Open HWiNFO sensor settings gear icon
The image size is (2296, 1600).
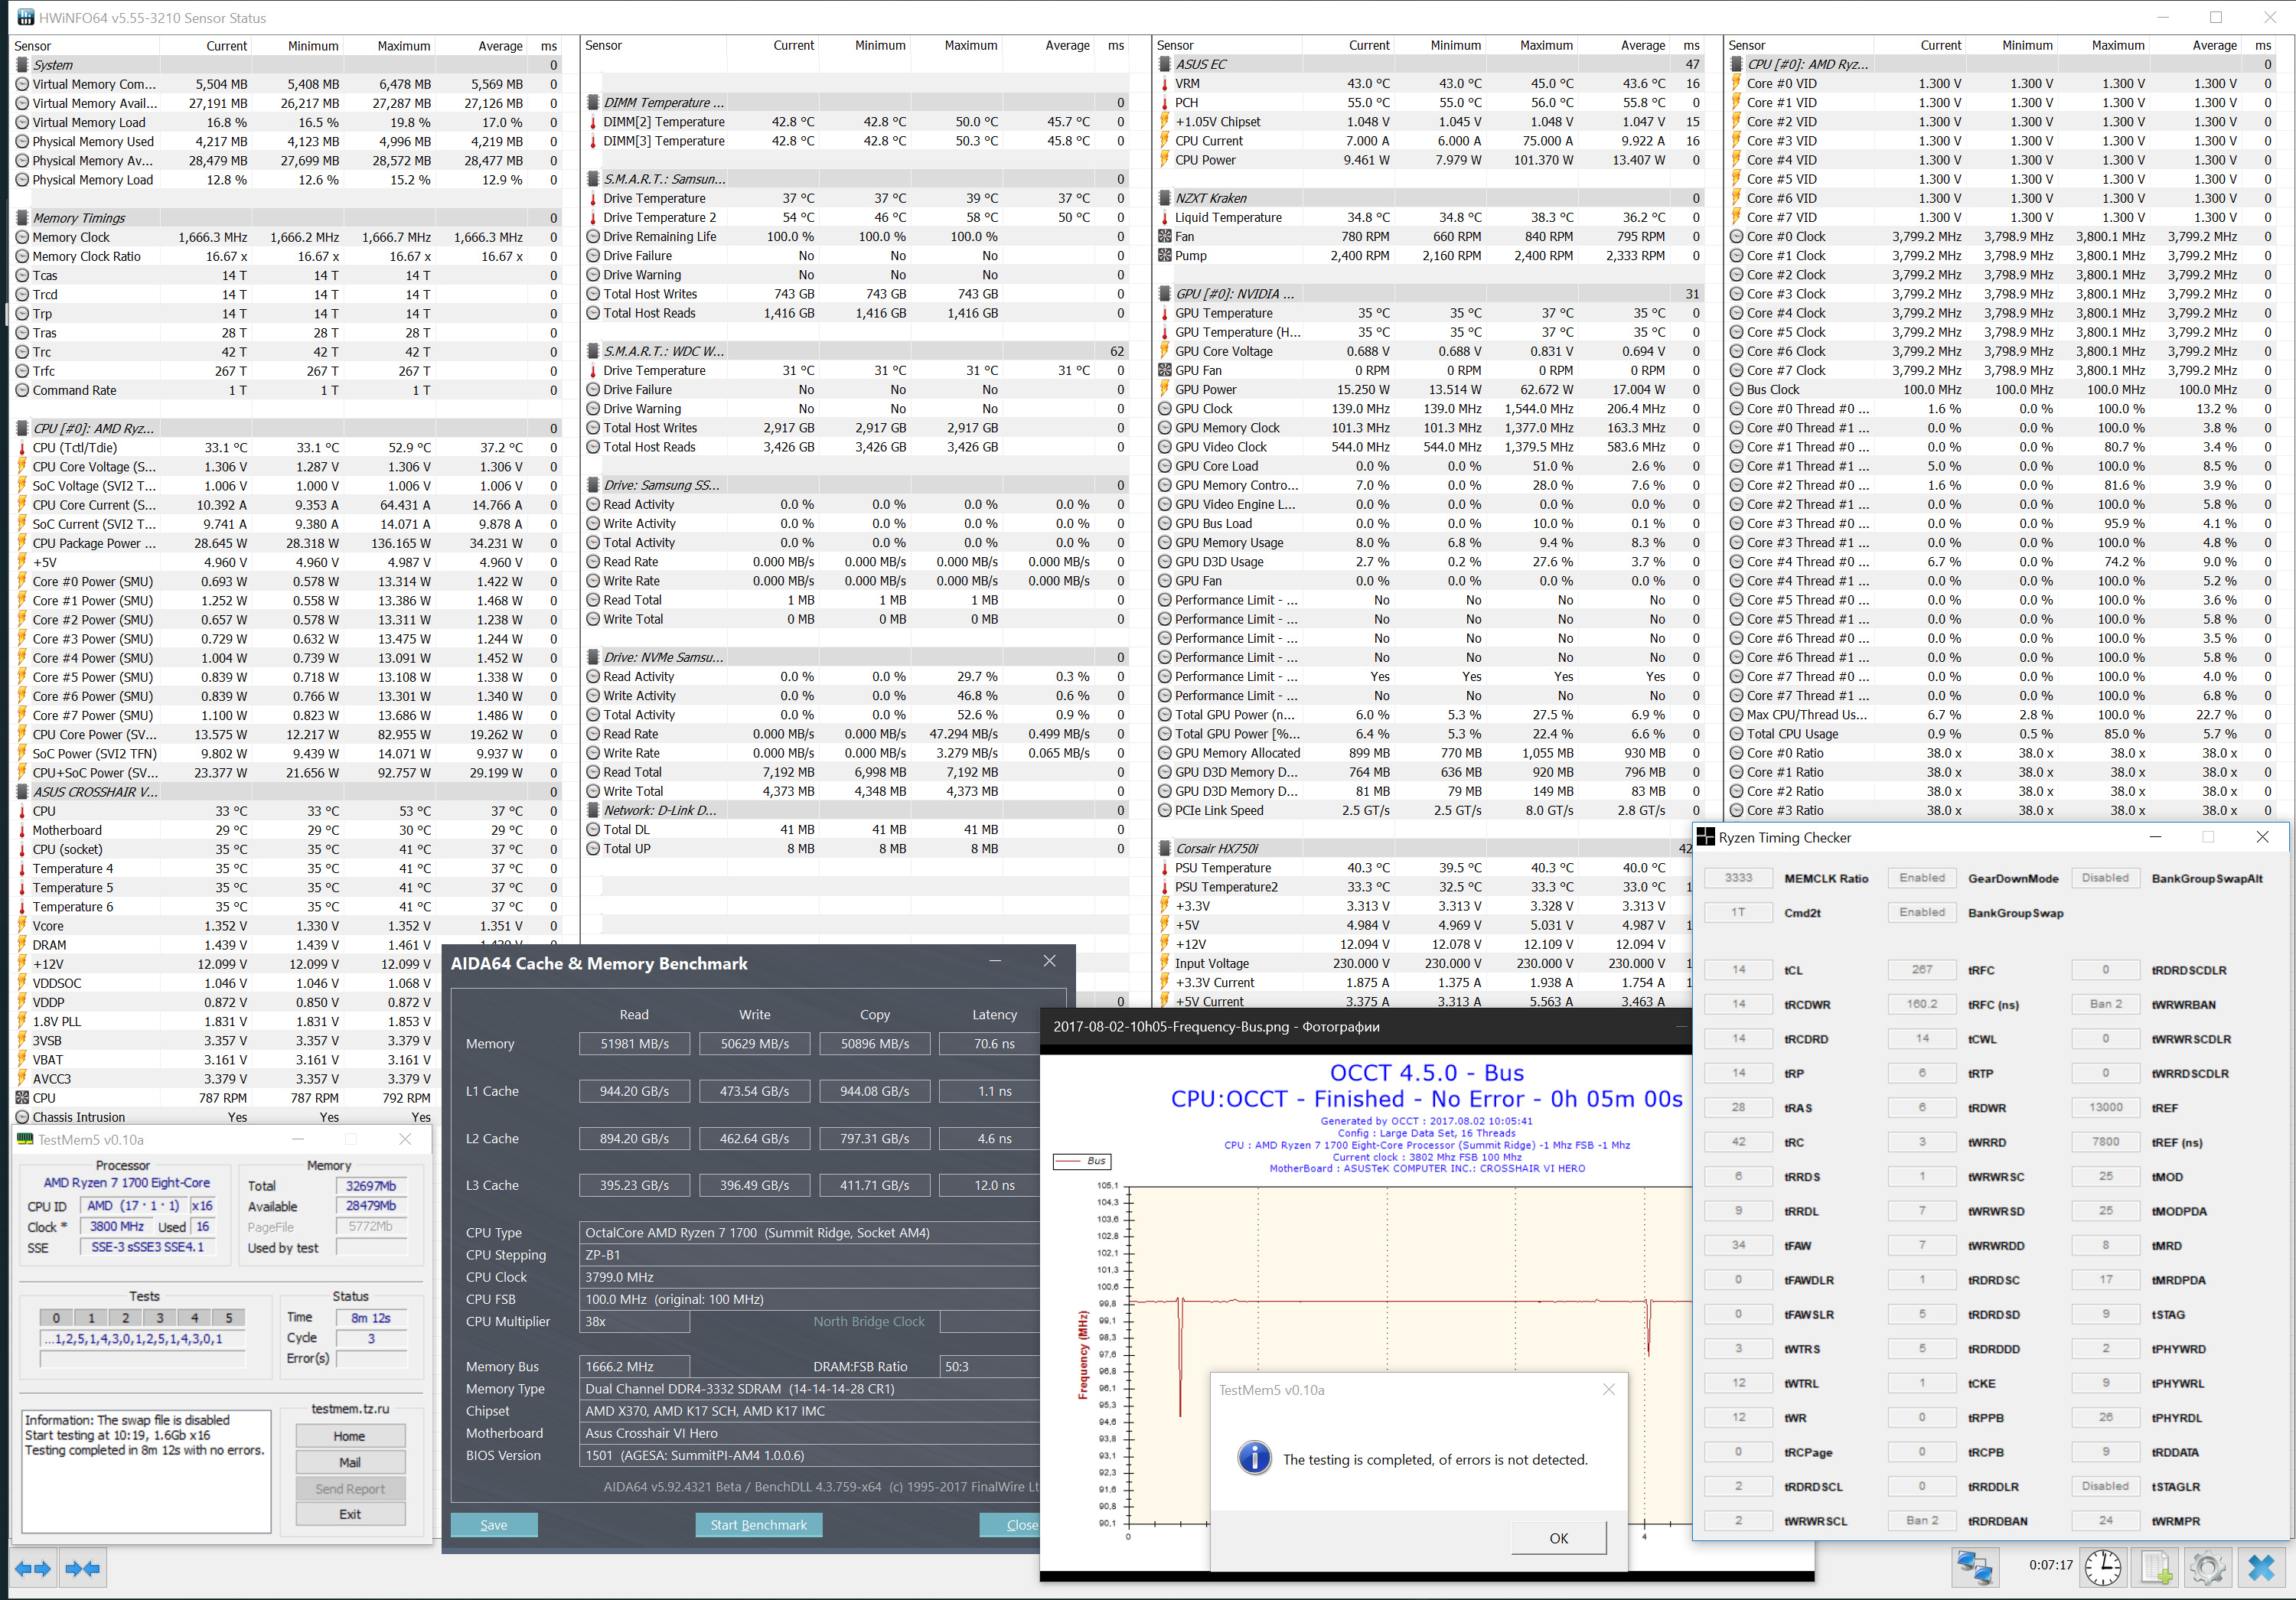2207,1567
